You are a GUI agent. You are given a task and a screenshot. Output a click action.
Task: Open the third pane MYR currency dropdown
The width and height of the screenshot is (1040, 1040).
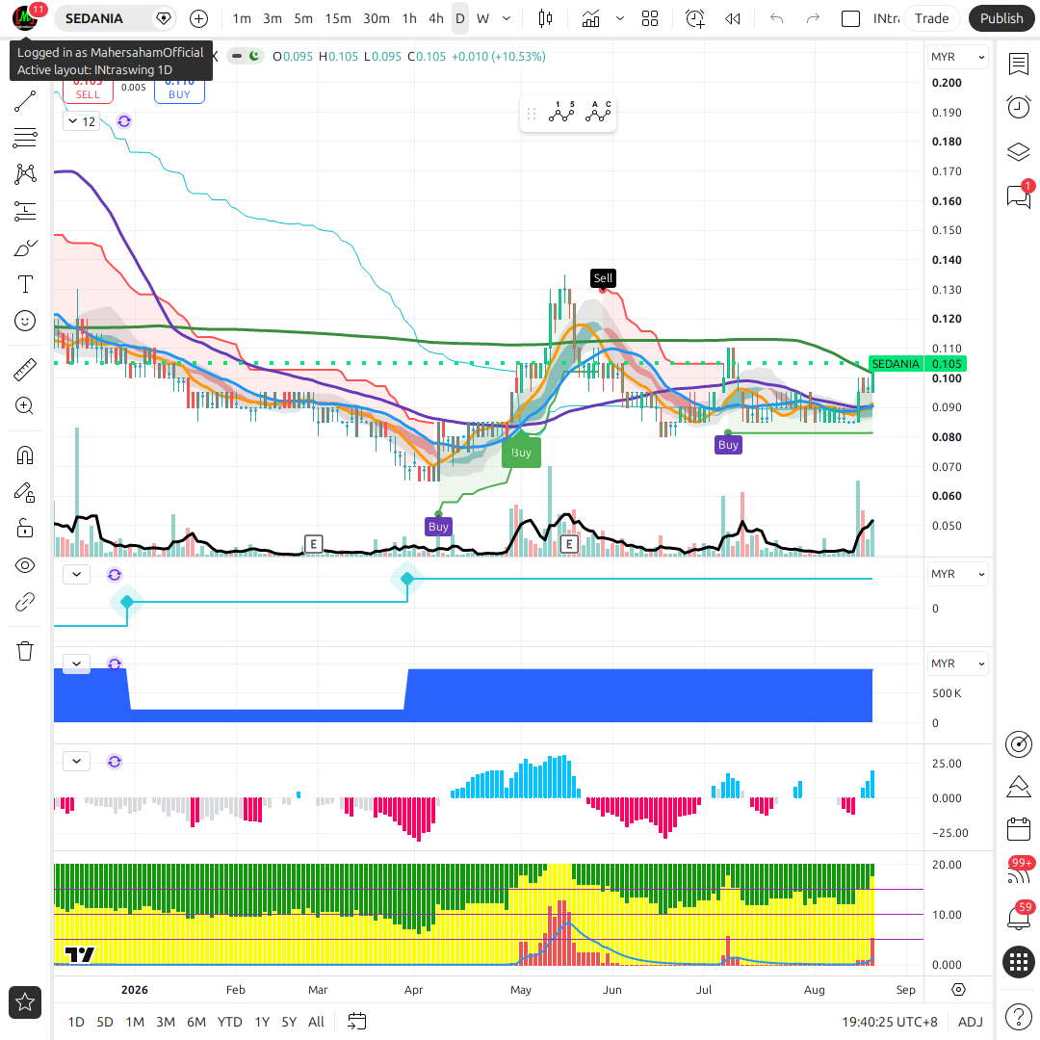(957, 663)
